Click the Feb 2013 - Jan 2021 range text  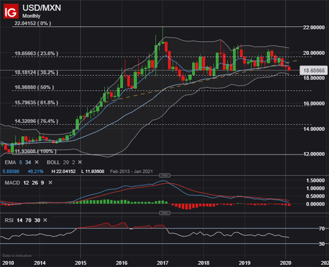tap(131, 172)
